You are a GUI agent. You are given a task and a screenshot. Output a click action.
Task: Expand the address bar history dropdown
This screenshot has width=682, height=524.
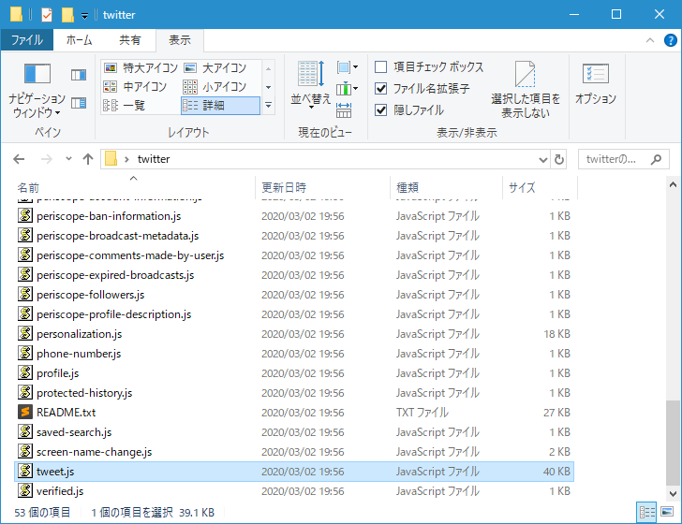click(x=542, y=159)
